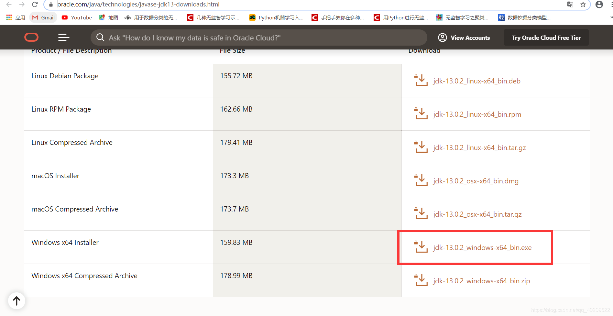Select the 178.99 MB file size
613x316 pixels.
[x=236, y=276]
